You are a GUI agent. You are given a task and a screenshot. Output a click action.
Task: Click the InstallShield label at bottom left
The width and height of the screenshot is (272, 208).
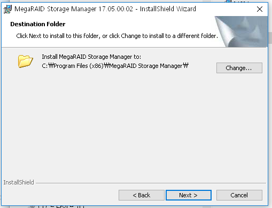pyautogui.click(x=19, y=182)
